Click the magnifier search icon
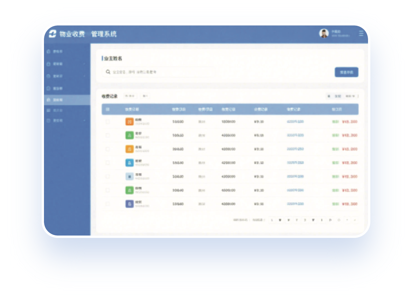The width and height of the screenshot is (412, 298). click(x=108, y=72)
